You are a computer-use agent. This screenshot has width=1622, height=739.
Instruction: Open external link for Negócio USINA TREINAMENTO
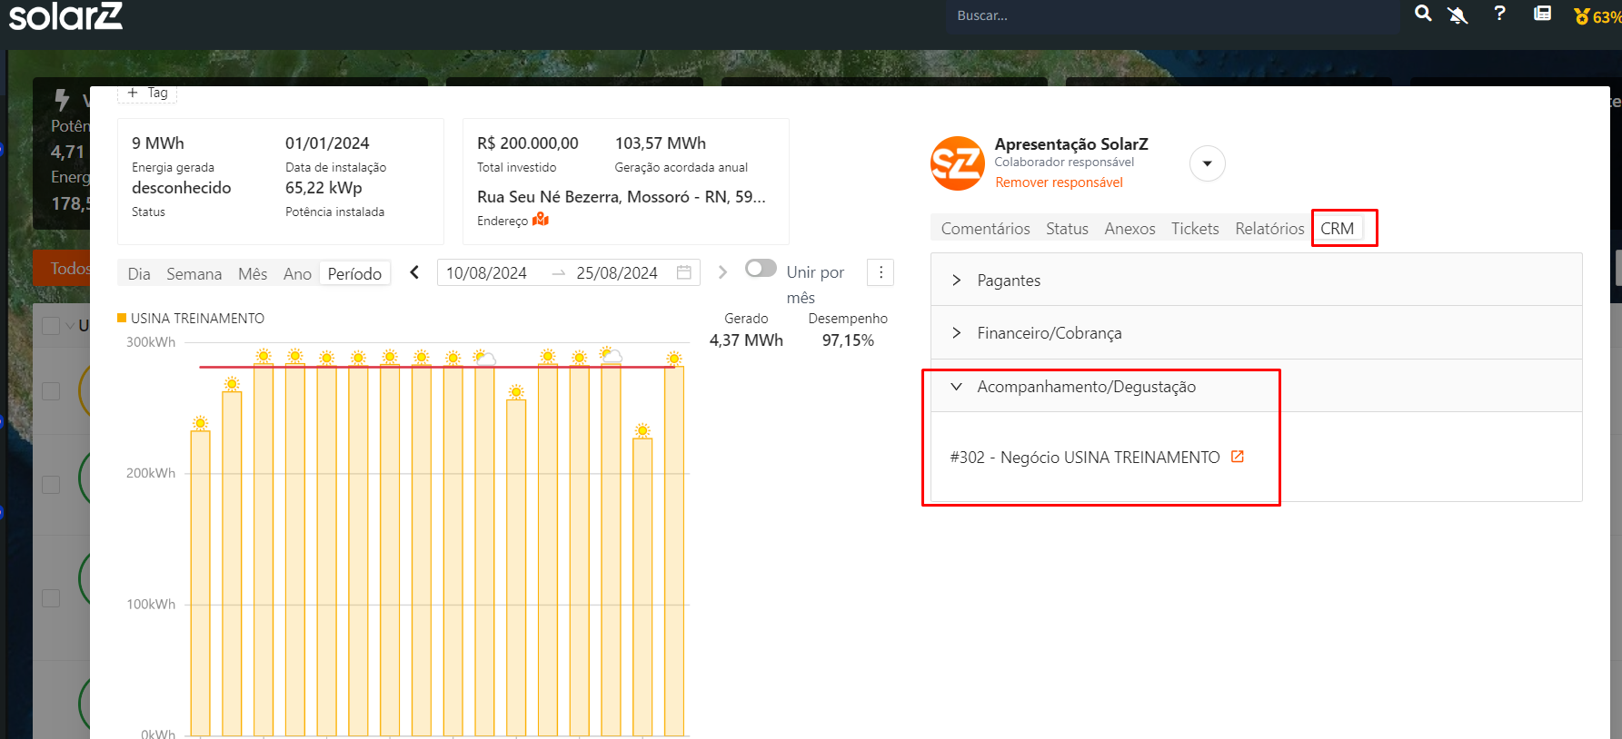1237,457
